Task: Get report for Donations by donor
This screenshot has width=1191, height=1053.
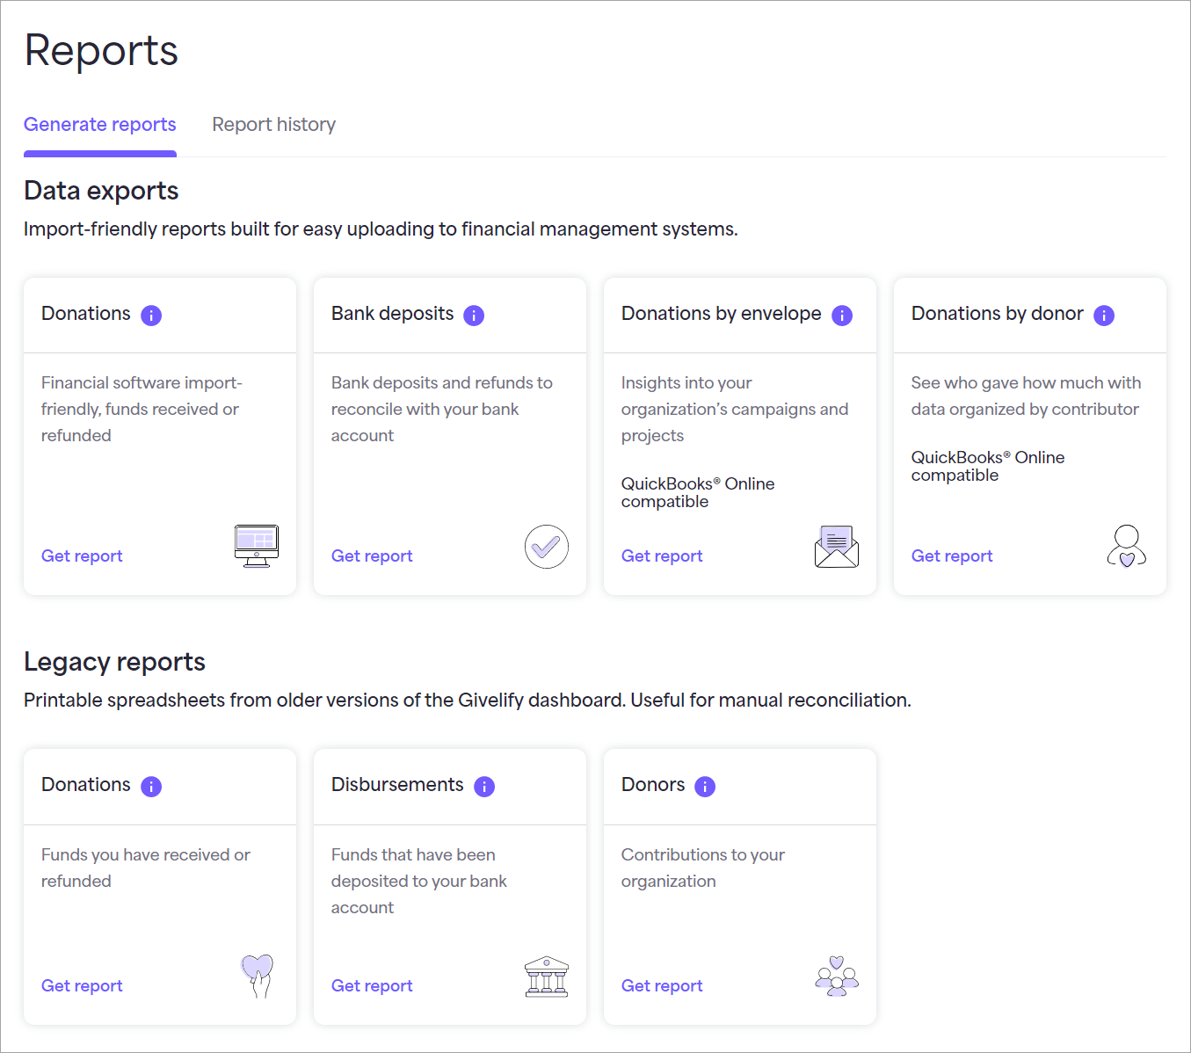Action: pyautogui.click(x=952, y=556)
